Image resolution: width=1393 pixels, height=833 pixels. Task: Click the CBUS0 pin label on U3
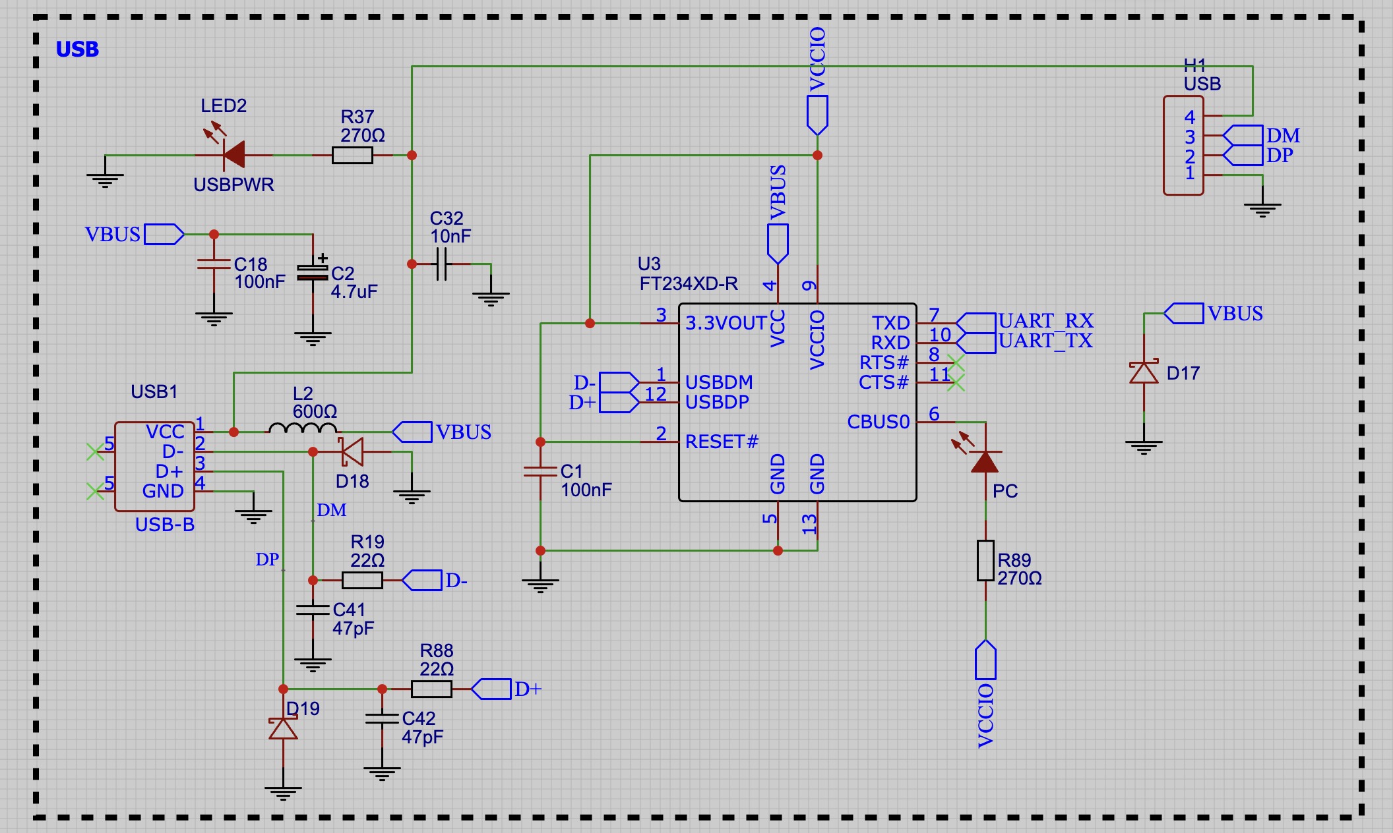pyautogui.click(x=879, y=422)
